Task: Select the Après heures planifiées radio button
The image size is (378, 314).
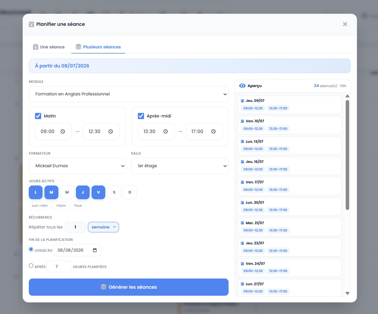Action: (31, 266)
